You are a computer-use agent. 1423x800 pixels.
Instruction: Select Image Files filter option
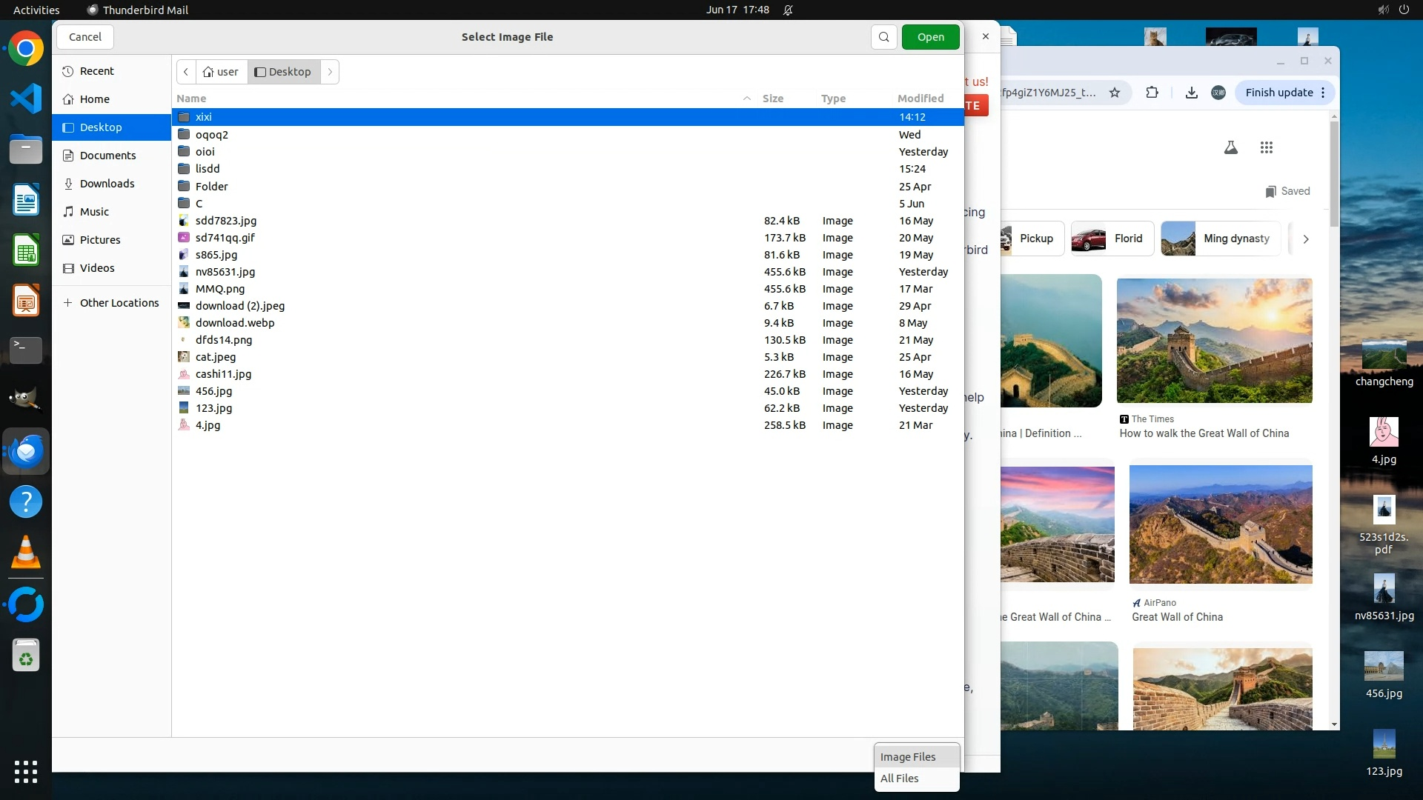point(907,757)
